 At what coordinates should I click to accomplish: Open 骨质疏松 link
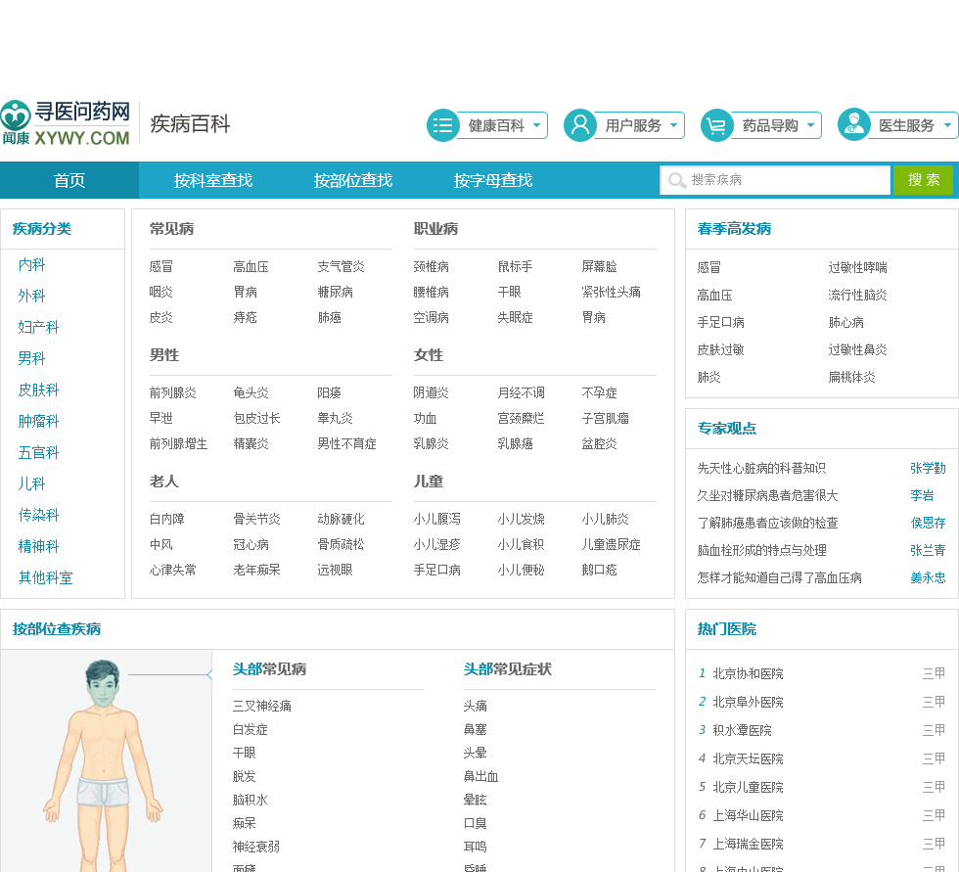[x=341, y=544]
